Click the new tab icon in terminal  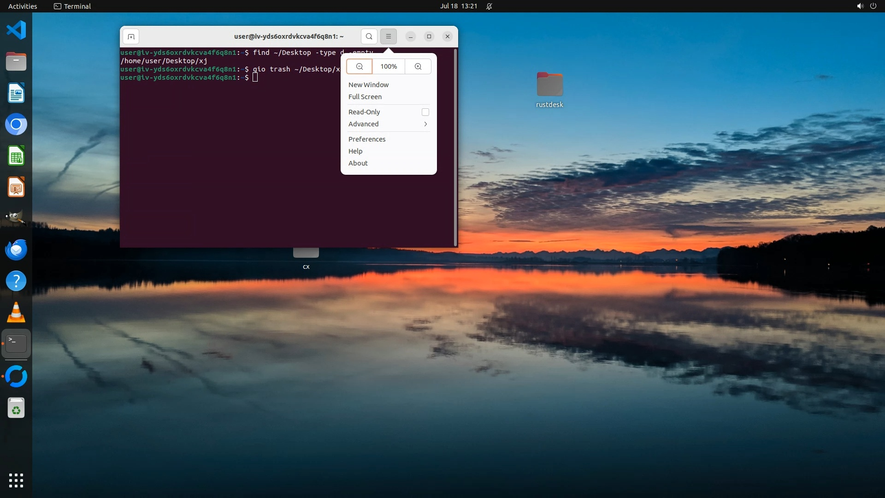click(131, 36)
